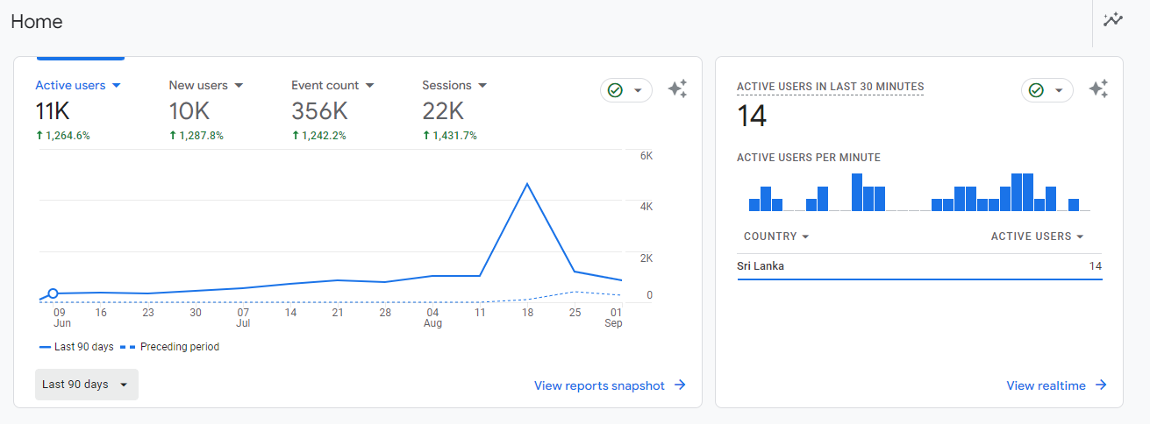
Task: Click the 1,431.7% change figure
Action: point(450,136)
